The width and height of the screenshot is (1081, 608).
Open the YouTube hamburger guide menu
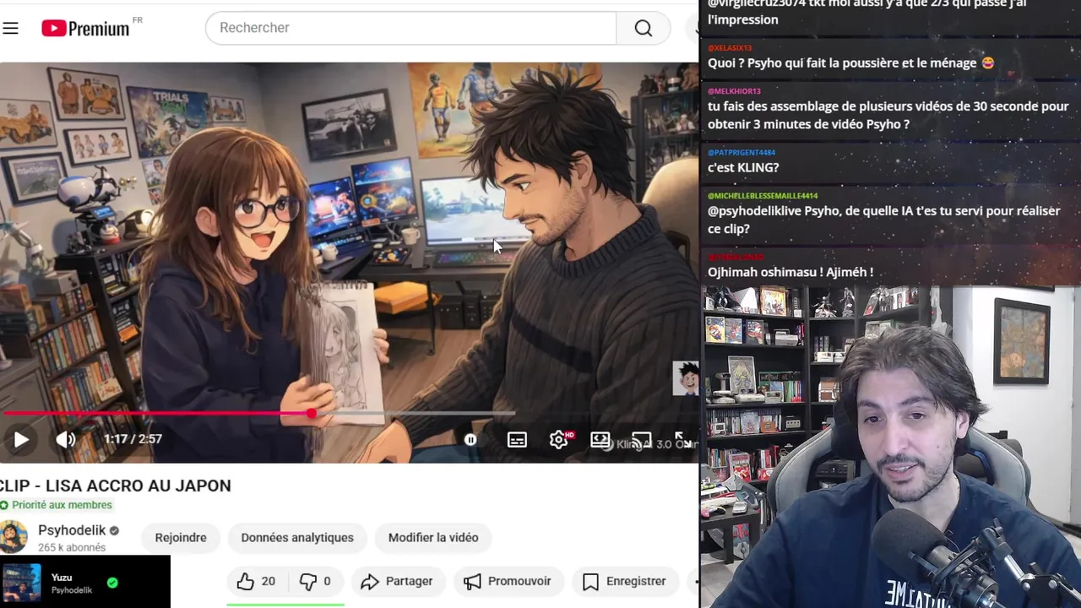pyautogui.click(x=10, y=28)
